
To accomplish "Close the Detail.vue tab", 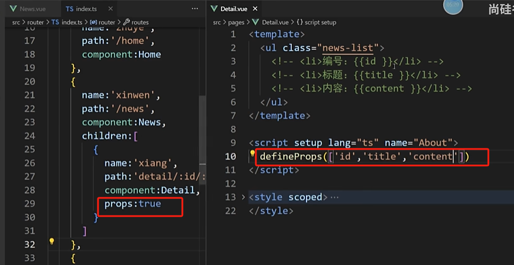I will point(255,9).
